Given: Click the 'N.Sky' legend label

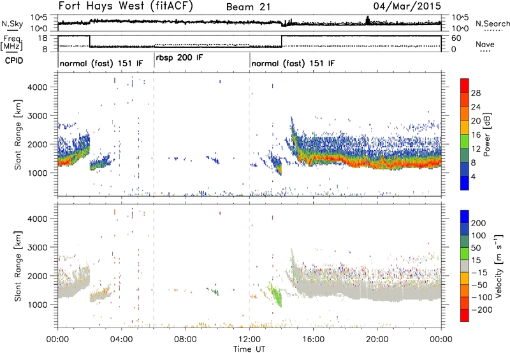Looking at the screenshot, I should pos(12,24).
